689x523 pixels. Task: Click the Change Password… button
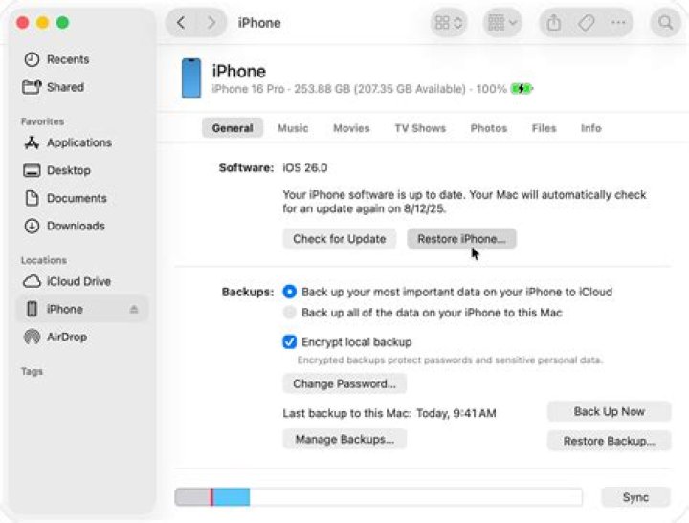pos(344,383)
